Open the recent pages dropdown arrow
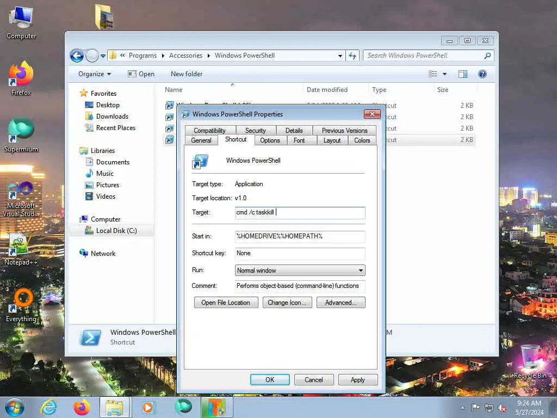 pyautogui.click(x=103, y=56)
